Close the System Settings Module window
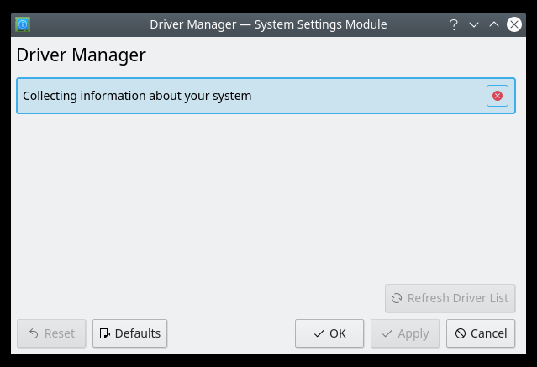This screenshot has width=537, height=367. (513, 24)
